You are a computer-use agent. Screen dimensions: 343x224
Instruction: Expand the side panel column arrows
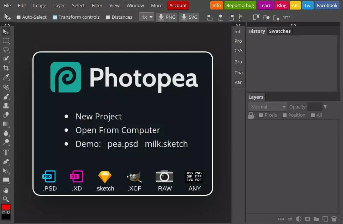pyautogui.click(x=238, y=25)
